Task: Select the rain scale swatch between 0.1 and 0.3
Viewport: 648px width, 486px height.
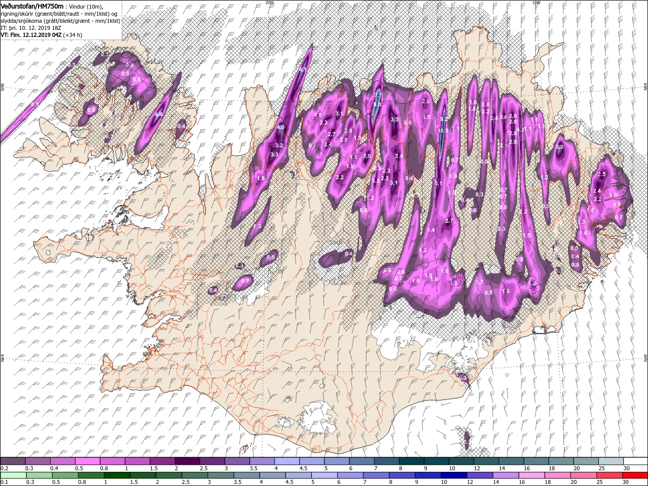Action: point(13,475)
